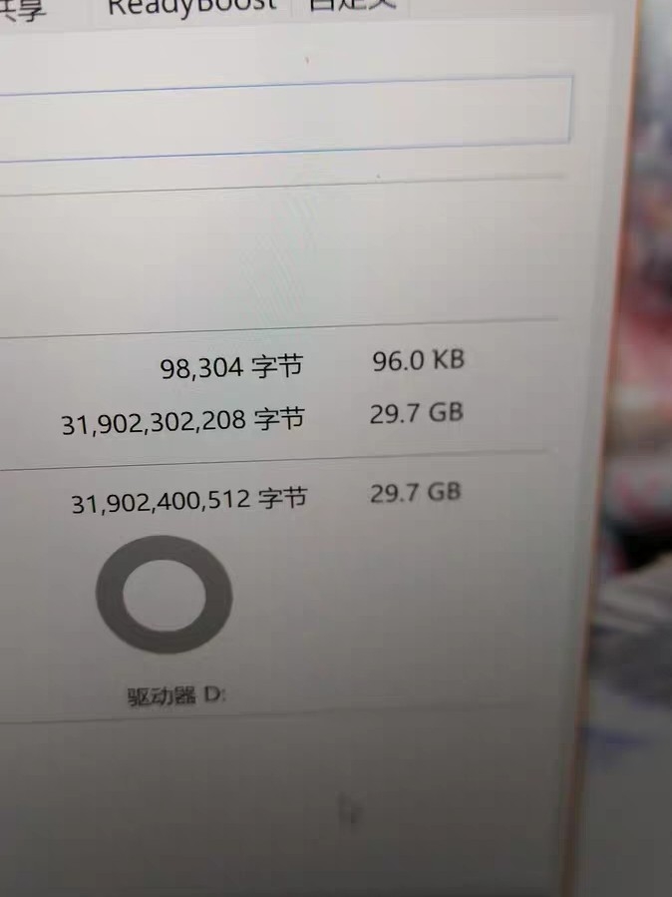Image resolution: width=672 pixels, height=897 pixels.
Task: Click the 字节 unit after 31,902,400,512
Action: coord(282,498)
